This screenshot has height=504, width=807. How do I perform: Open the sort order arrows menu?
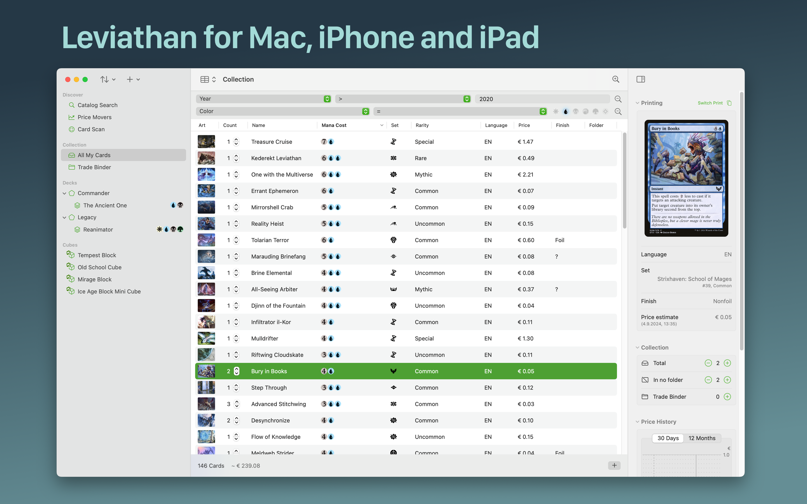(108, 79)
